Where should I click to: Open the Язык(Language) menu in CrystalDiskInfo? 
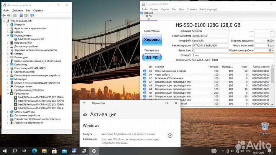(x=208, y=9)
